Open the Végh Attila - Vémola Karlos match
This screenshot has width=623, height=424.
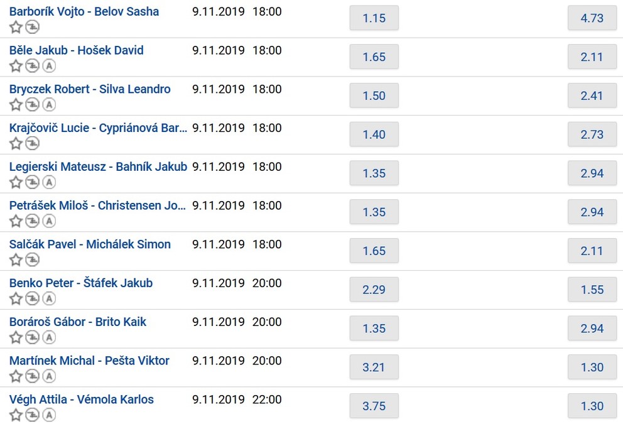82,400
